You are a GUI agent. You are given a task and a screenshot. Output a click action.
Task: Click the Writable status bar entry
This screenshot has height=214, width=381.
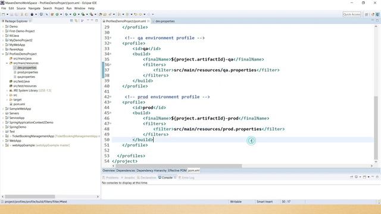[236, 202]
